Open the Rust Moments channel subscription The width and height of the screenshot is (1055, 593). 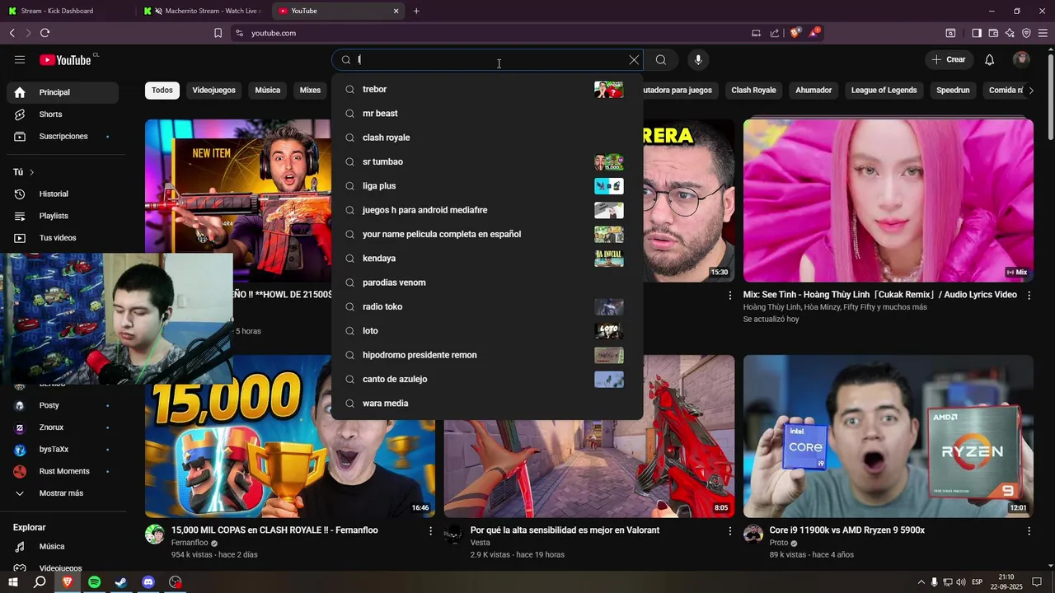pyautogui.click(x=63, y=471)
